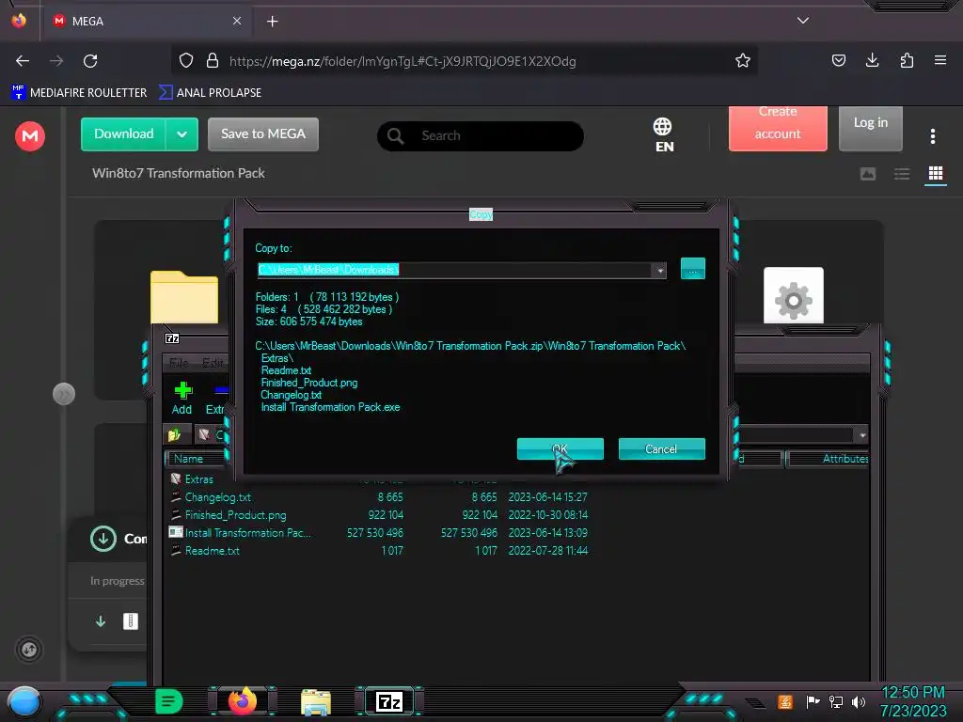View site padlock information
Image resolution: width=963 pixels, height=722 pixels.
[x=213, y=60]
